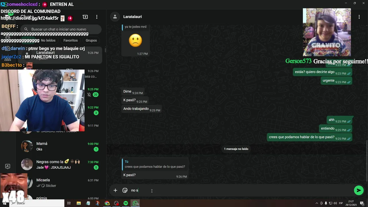The image size is (368, 207).
Task: Click the WhatsApp taskbar icon with badge 75
Action: 135,203
